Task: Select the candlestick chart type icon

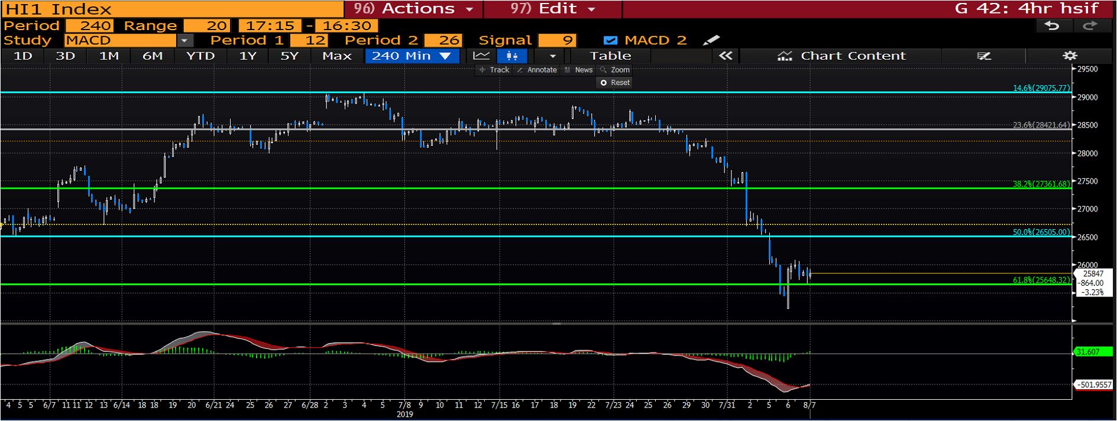Action: tap(512, 56)
